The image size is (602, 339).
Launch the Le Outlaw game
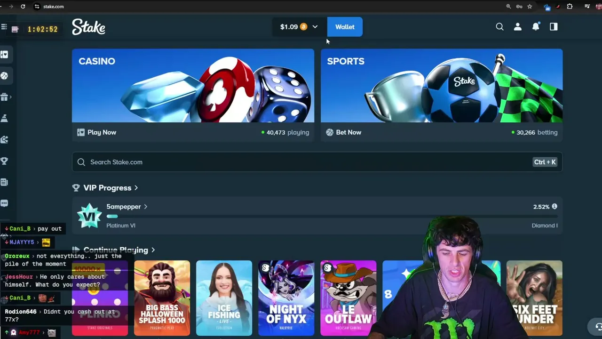tap(348, 298)
